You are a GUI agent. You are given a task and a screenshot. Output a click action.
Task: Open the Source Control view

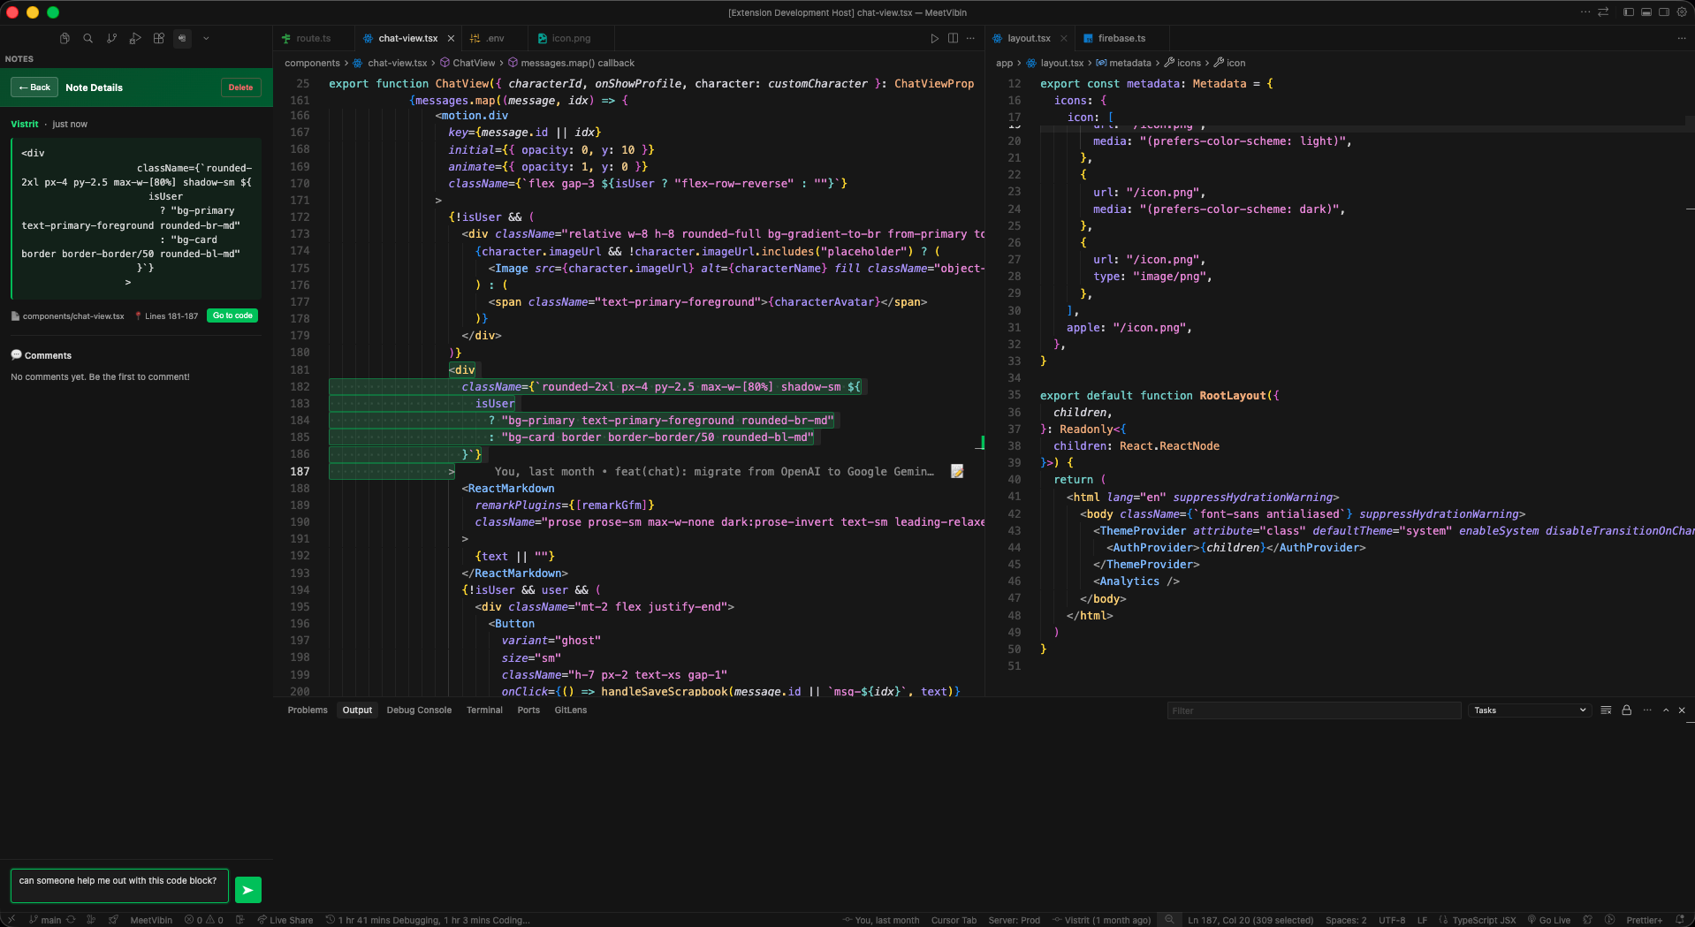[112, 38]
